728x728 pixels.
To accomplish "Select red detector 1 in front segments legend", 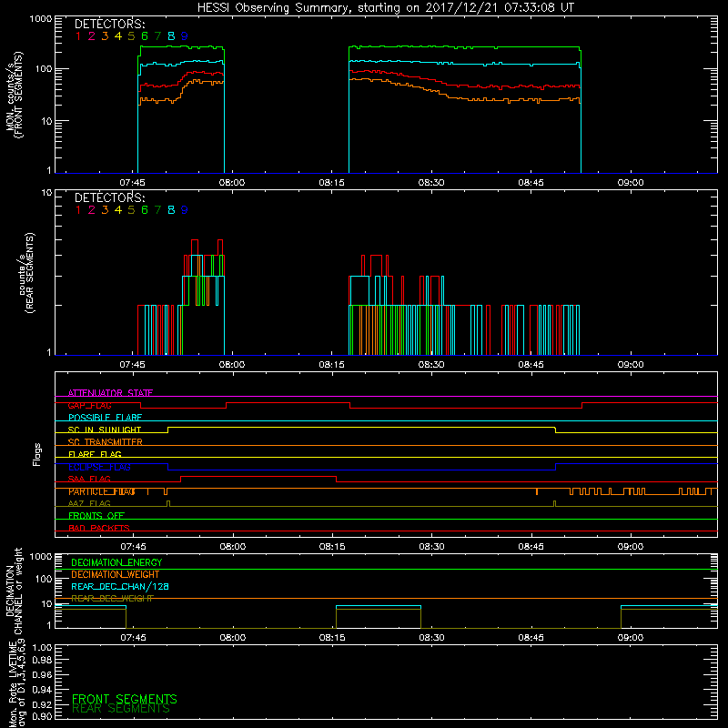I will tap(78, 36).
